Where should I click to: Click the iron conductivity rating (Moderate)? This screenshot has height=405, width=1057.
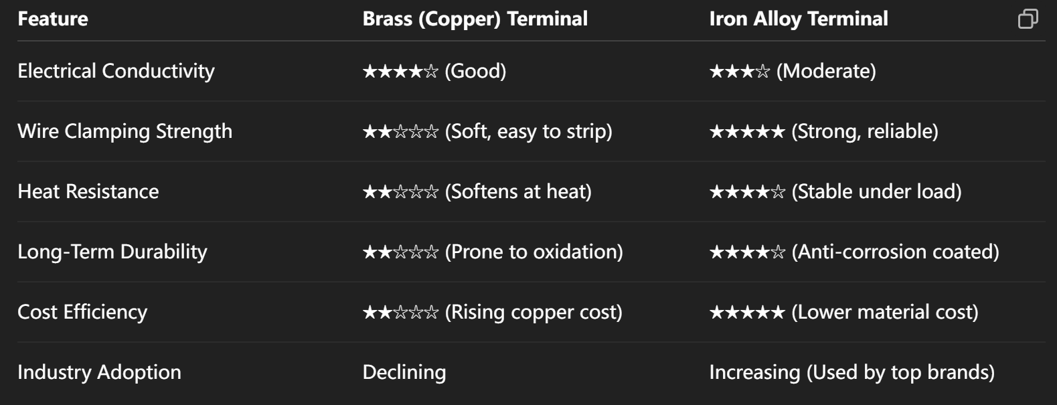(x=792, y=71)
